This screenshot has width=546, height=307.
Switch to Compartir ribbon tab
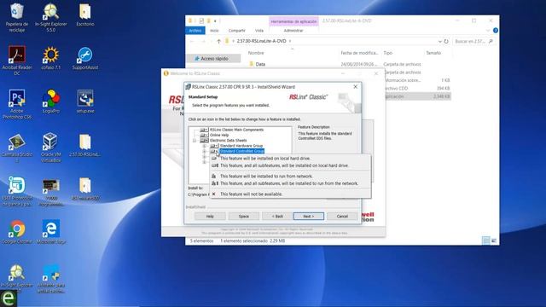237,31
